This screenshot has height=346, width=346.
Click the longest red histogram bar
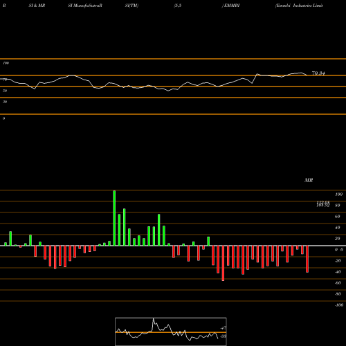click(x=223, y=263)
